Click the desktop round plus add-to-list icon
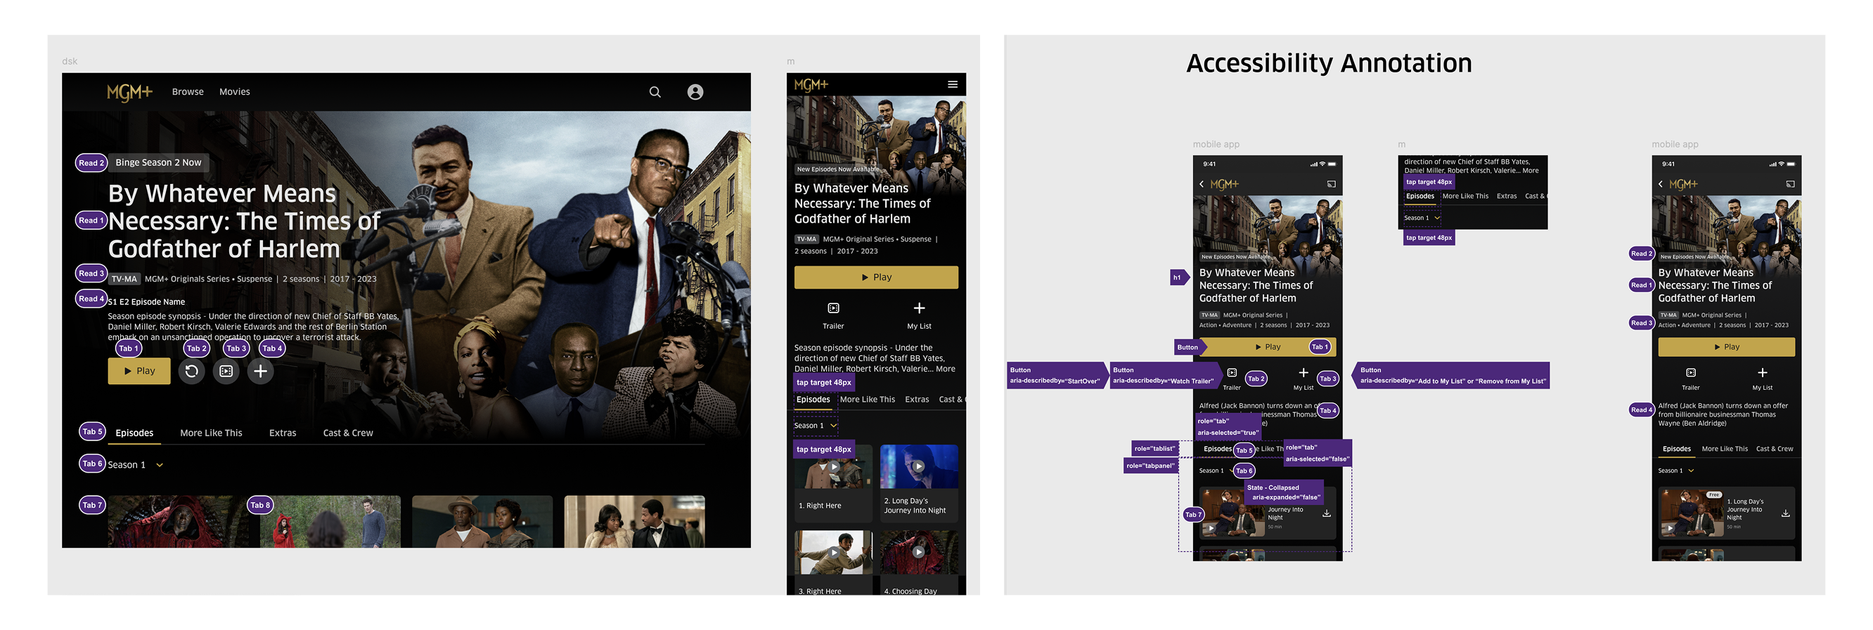 [260, 372]
